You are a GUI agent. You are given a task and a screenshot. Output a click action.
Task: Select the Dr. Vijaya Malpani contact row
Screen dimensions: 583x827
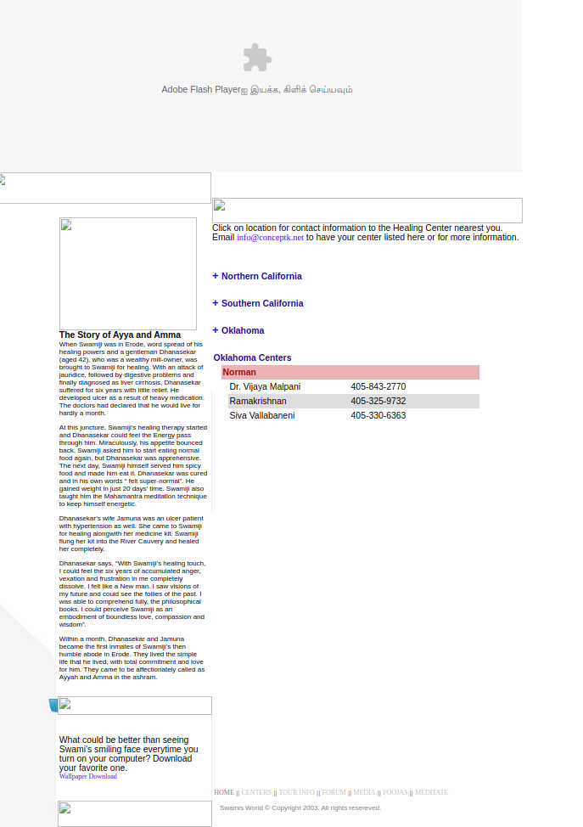350,386
